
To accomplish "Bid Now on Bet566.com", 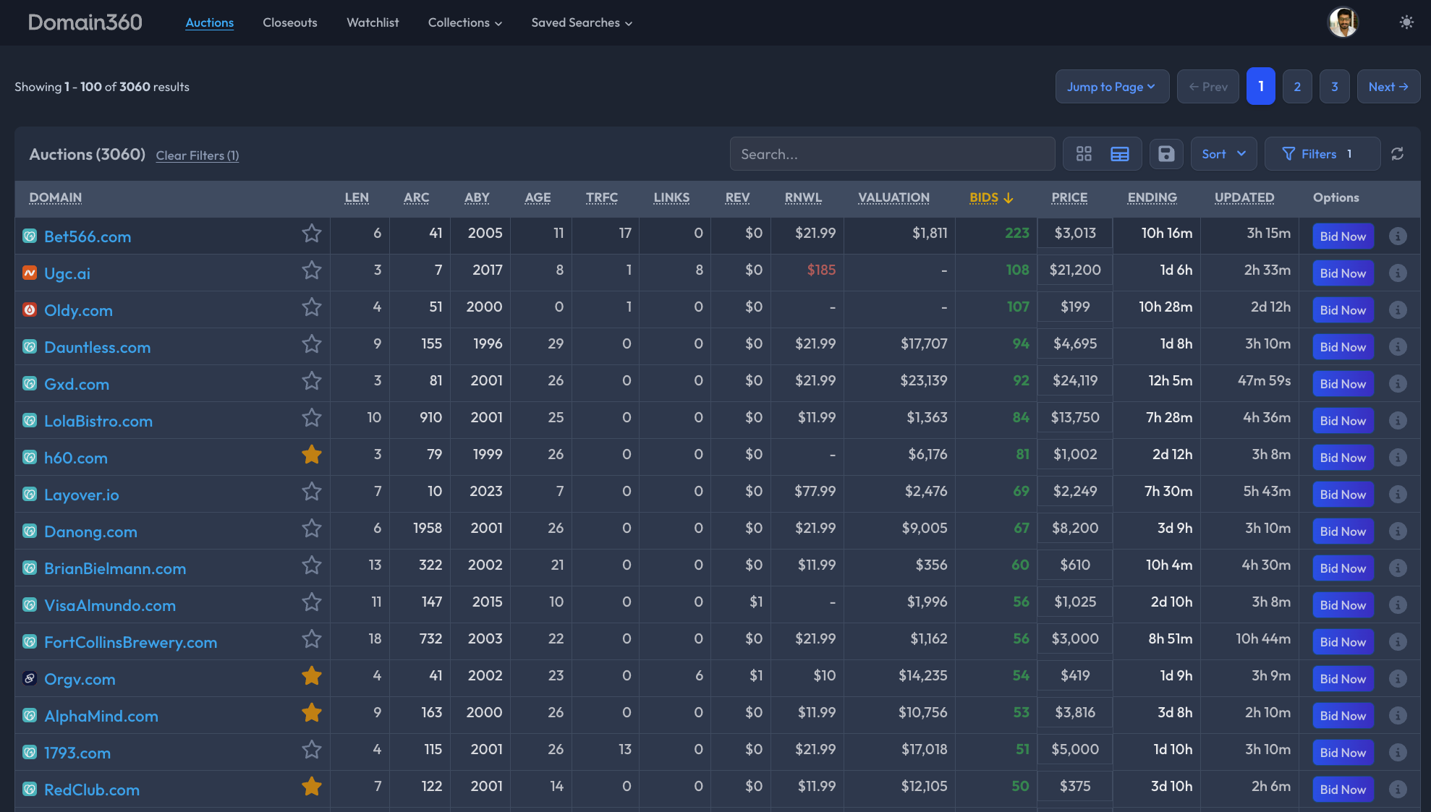I will pos(1343,236).
